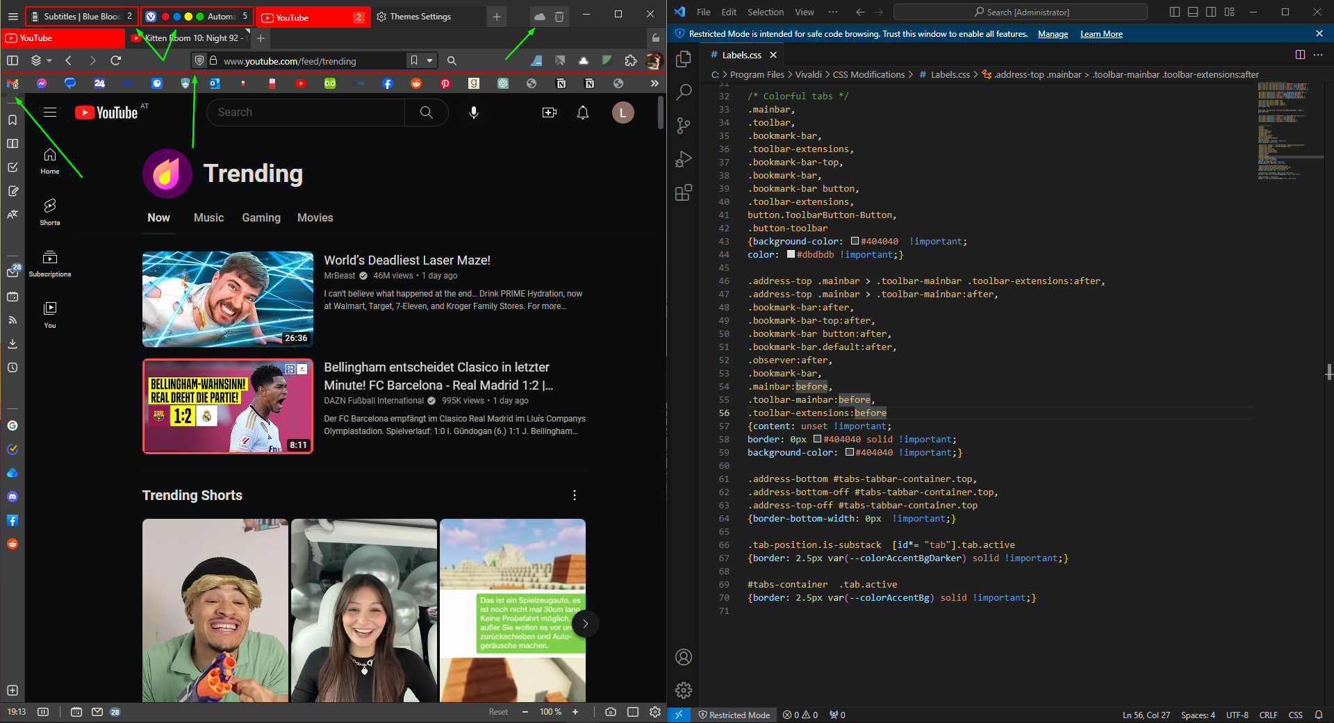Open Vivaldi Downloads panel
Screen dimensions: 1334x723
click(13, 344)
